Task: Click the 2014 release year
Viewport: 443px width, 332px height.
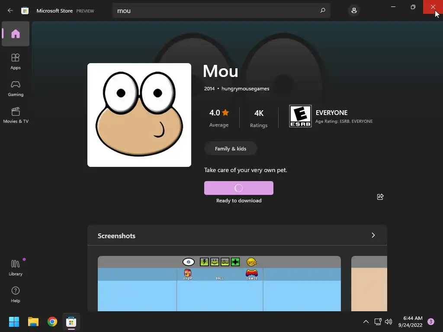Action: coord(209,89)
